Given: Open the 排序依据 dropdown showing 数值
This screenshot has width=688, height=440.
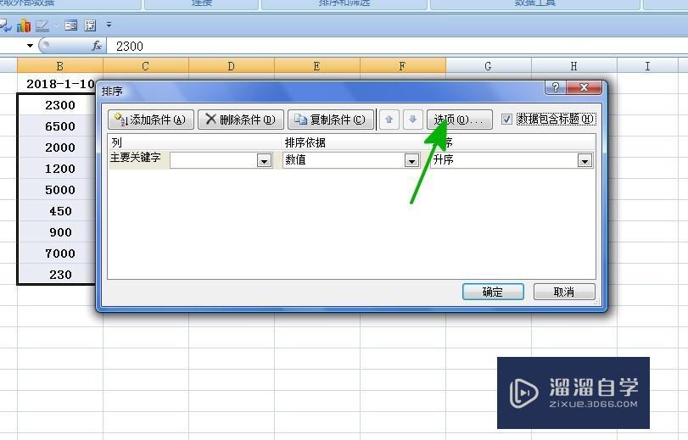Looking at the screenshot, I should point(411,161).
